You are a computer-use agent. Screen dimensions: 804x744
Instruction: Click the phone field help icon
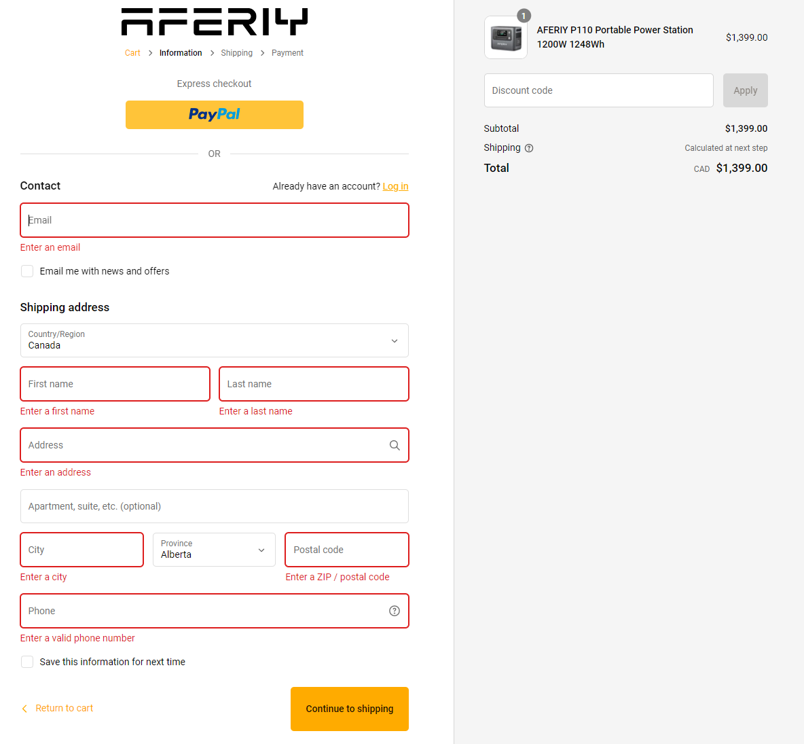point(395,611)
